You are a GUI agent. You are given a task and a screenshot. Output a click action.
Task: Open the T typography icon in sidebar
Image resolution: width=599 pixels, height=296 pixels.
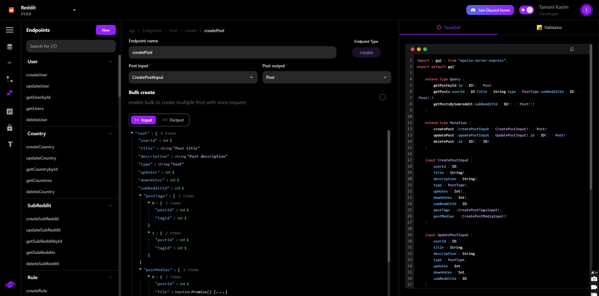[x=10, y=144]
